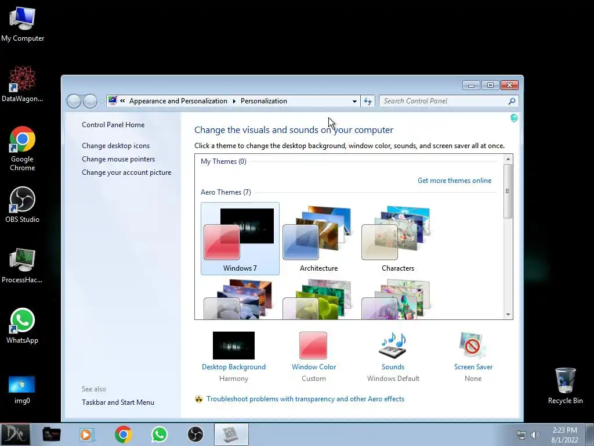Image resolution: width=594 pixels, height=446 pixels.
Task: Maximize the Personalization window
Action: (x=490, y=85)
